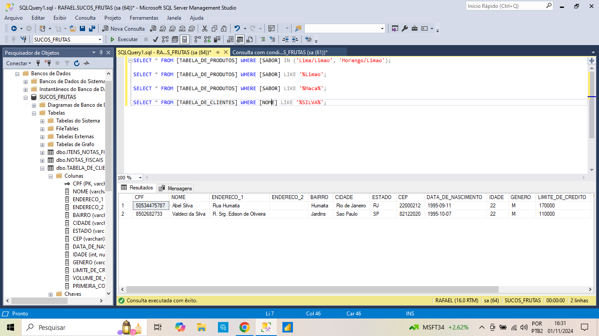Expand the Chaves folder
Screen dimensions: 599x336
coord(51,294)
